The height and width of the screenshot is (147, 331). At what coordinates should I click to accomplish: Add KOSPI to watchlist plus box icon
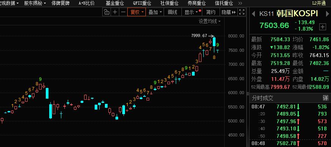pos(322,27)
